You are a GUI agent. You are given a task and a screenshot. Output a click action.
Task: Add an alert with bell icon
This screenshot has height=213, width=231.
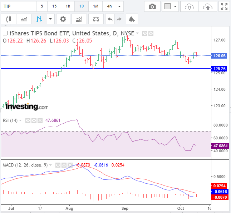(132, 19)
